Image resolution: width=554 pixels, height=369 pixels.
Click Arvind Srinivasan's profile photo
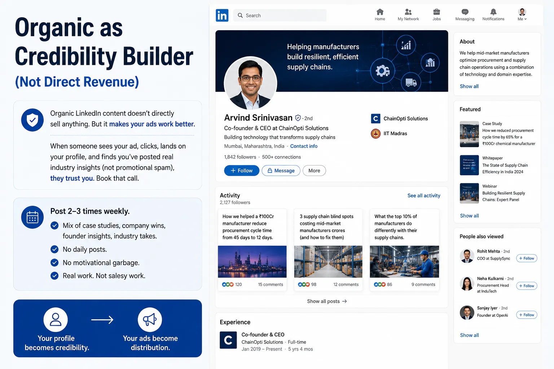click(x=250, y=83)
